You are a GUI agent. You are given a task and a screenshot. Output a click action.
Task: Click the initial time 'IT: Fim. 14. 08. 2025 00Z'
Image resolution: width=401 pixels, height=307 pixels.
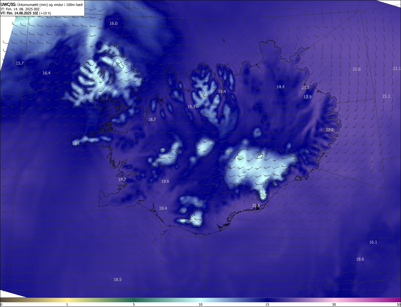(x=20, y=9)
